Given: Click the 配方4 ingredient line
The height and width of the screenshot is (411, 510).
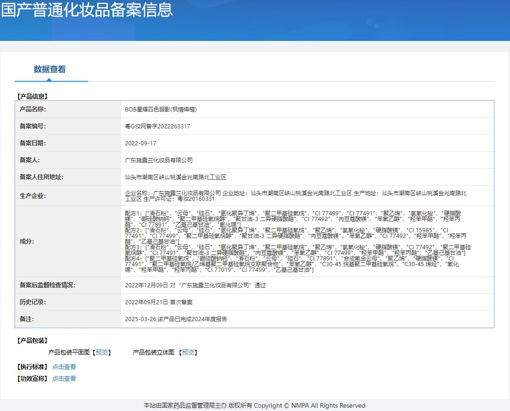Looking at the screenshot, I should pos(292,264).
